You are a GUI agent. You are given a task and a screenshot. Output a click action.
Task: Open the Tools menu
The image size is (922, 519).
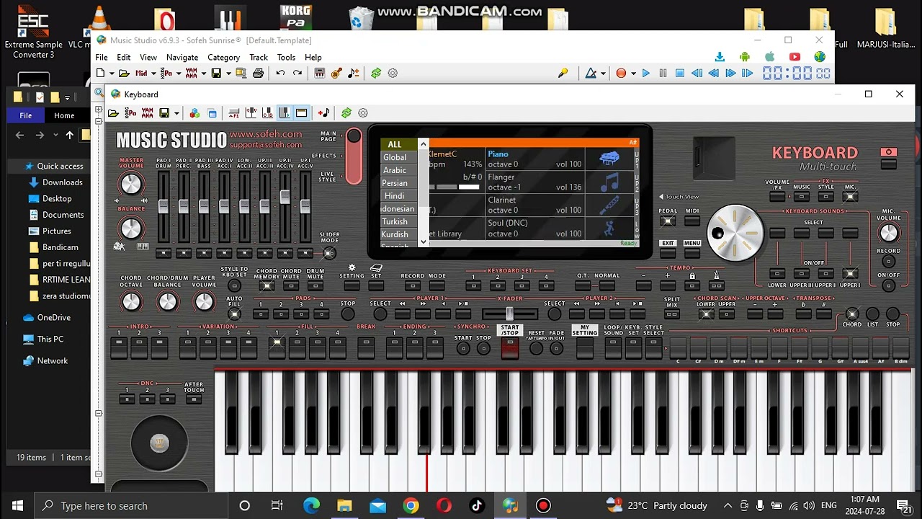pos(286,58)
